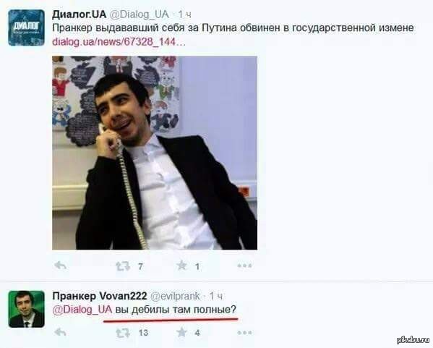
Task: Click the Диалог.UA display name
Action: point(80,14)
